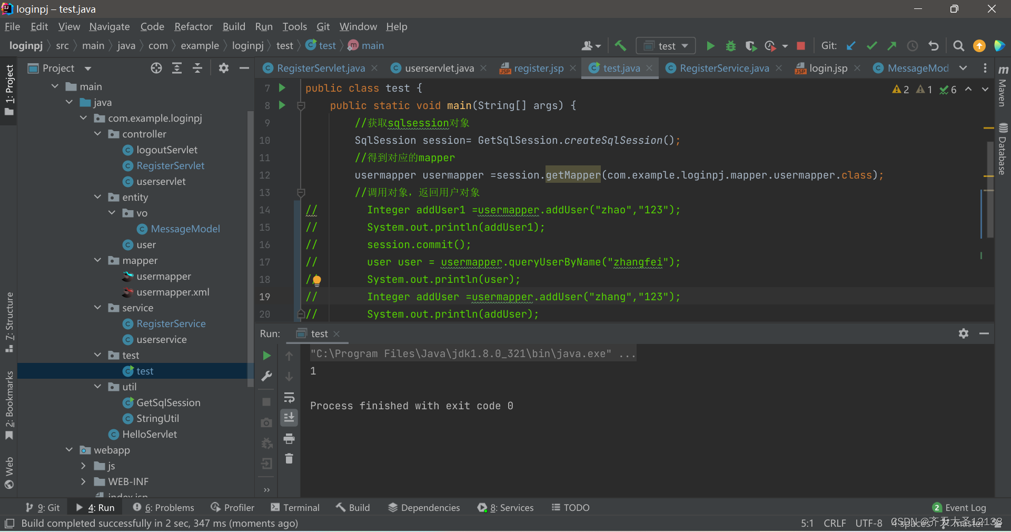Open the test run configuration dropdown
1011x532 pixels.
pos(666,46)
